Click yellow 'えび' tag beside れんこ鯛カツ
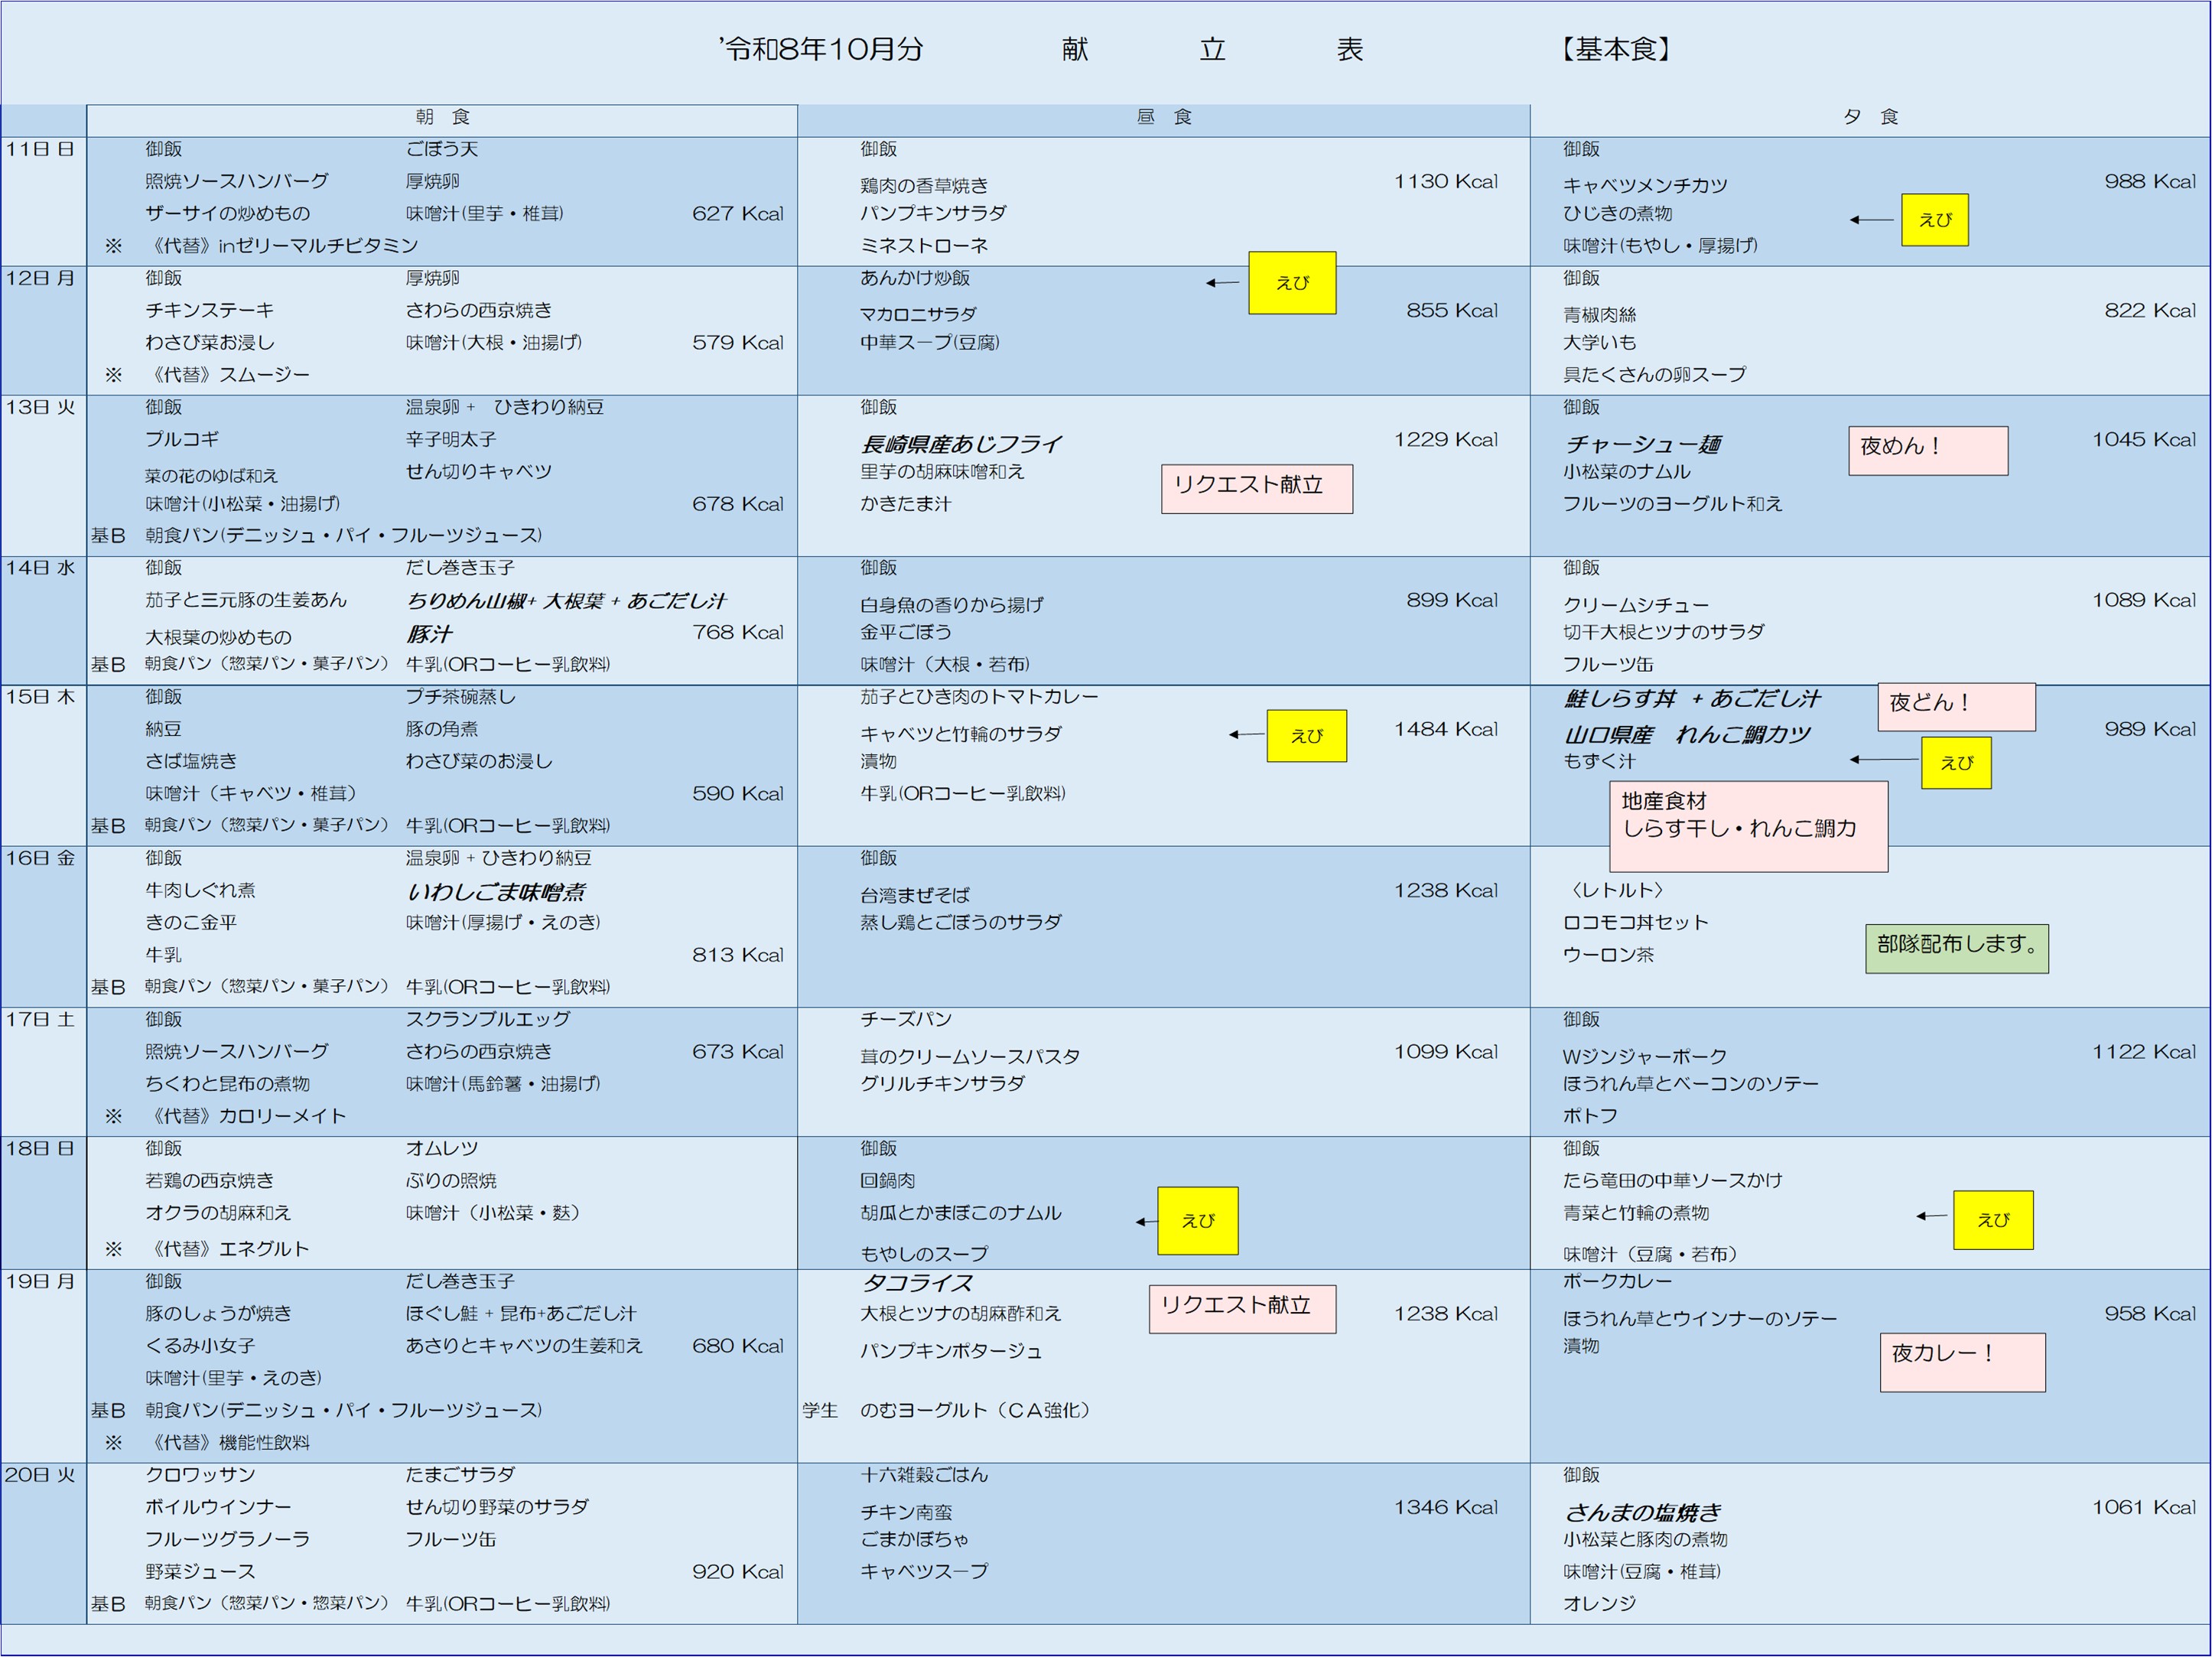 (1956, 763)
